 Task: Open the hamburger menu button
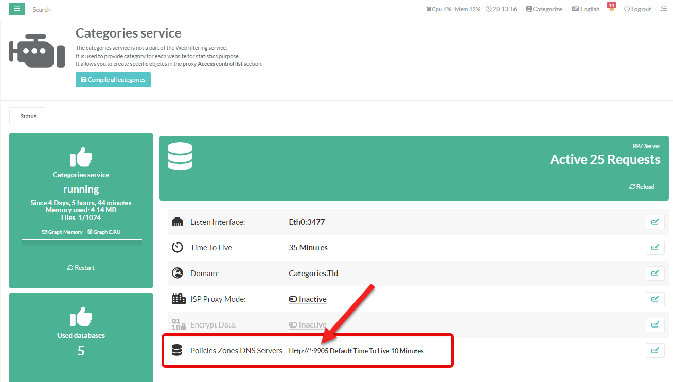17,9
